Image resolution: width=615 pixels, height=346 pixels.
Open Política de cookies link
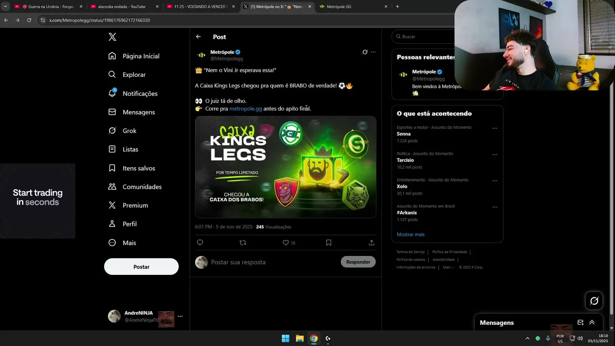(x=411, y=259)
